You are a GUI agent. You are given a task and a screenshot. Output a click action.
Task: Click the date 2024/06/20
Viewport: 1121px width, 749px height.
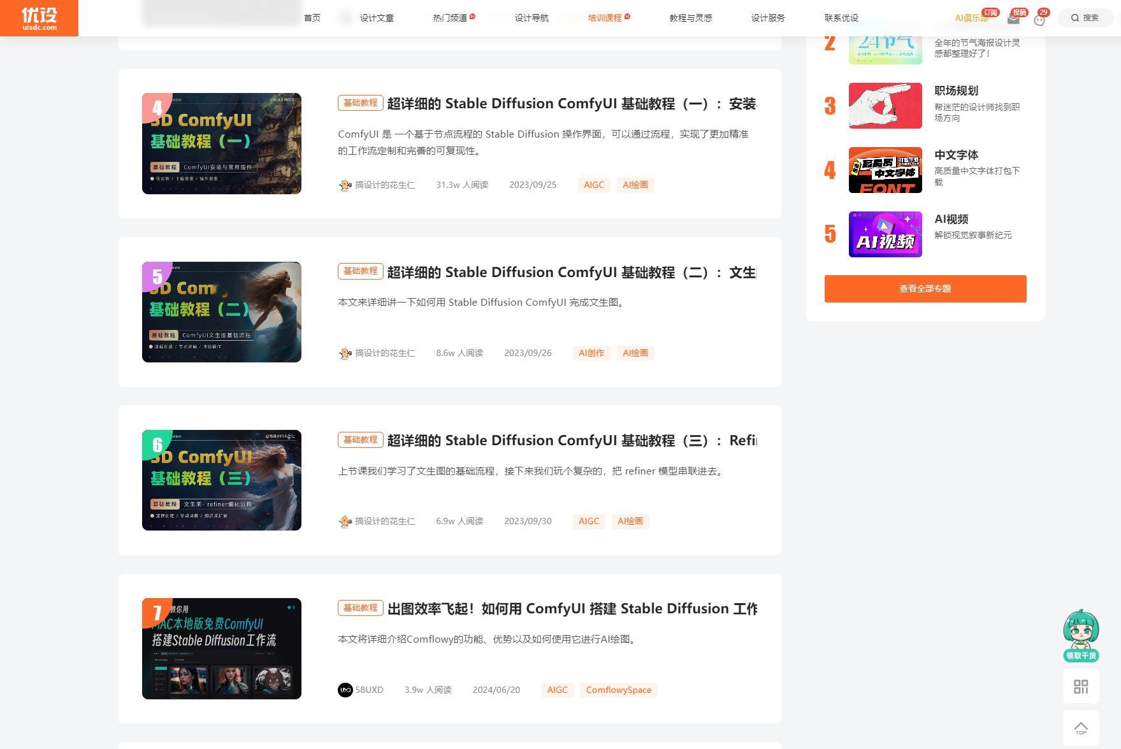tap(496, 690)
